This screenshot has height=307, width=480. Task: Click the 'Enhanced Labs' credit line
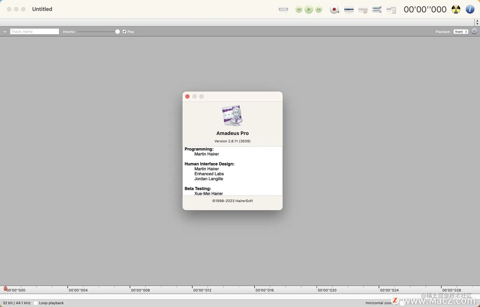click(x=209, y=174)
